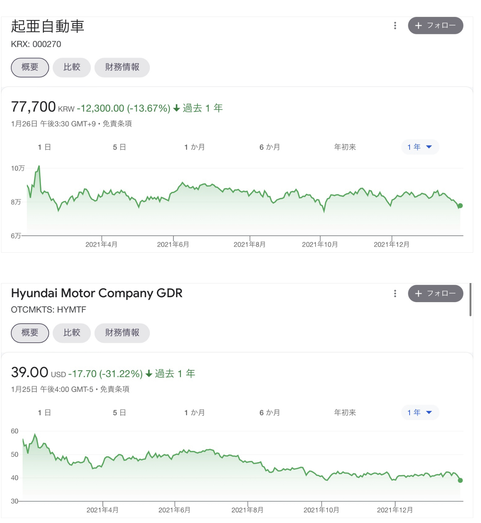Click the 40 axis label on the Hyundai chart
Screen dimensions: 481x523
[14, 478]
